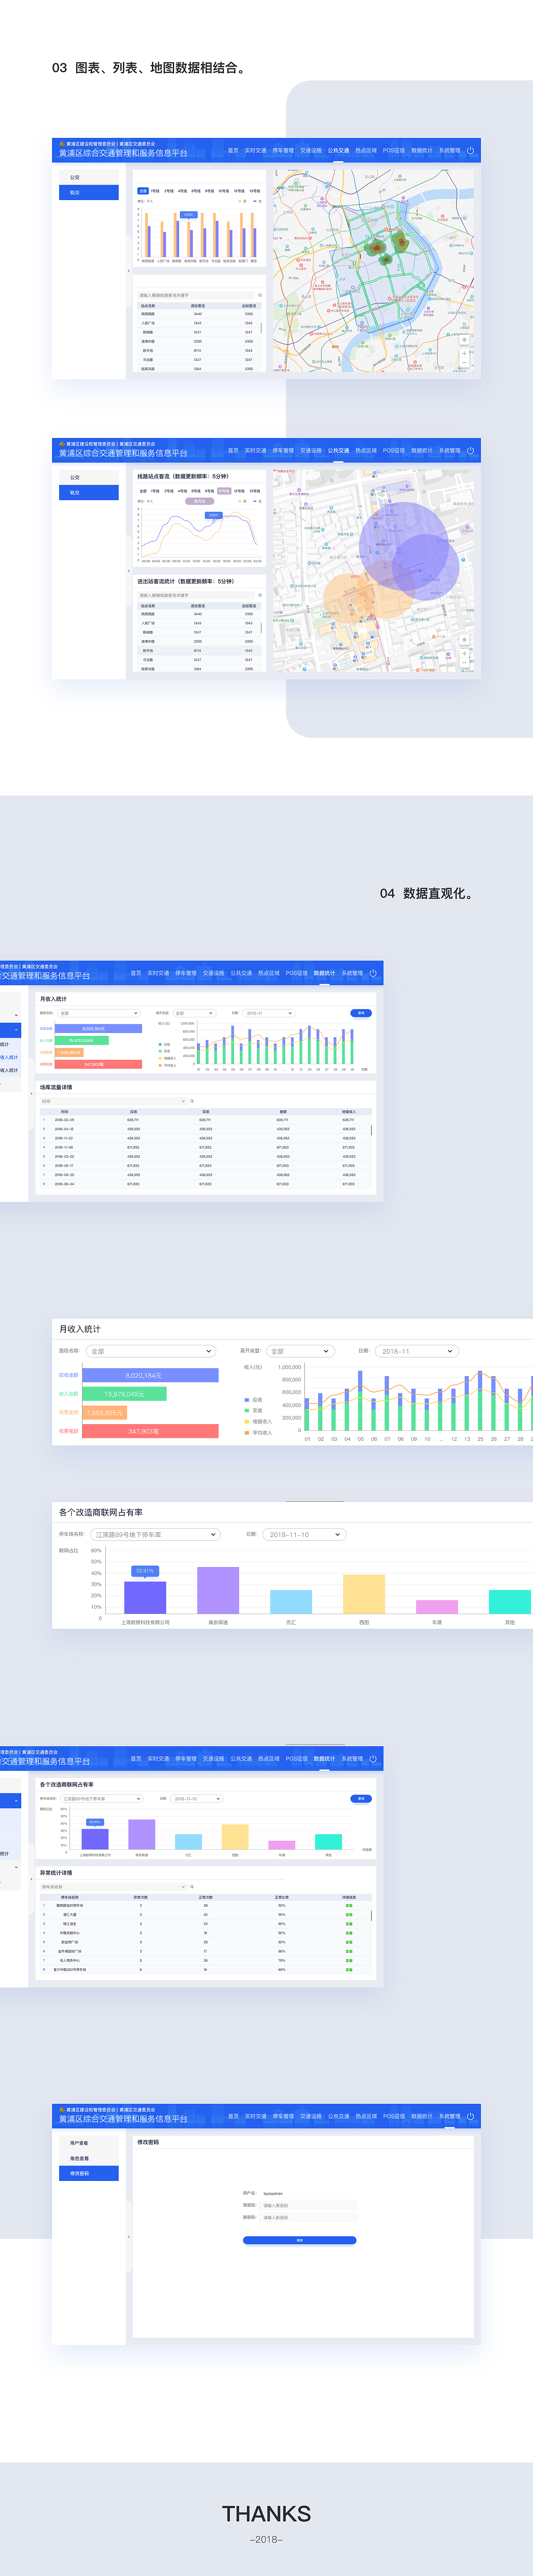The image size is (533, 2576).
Task: Open 公共交通 tab on heat-map screen
Action: pyautogui.click(x=339, y=151)
